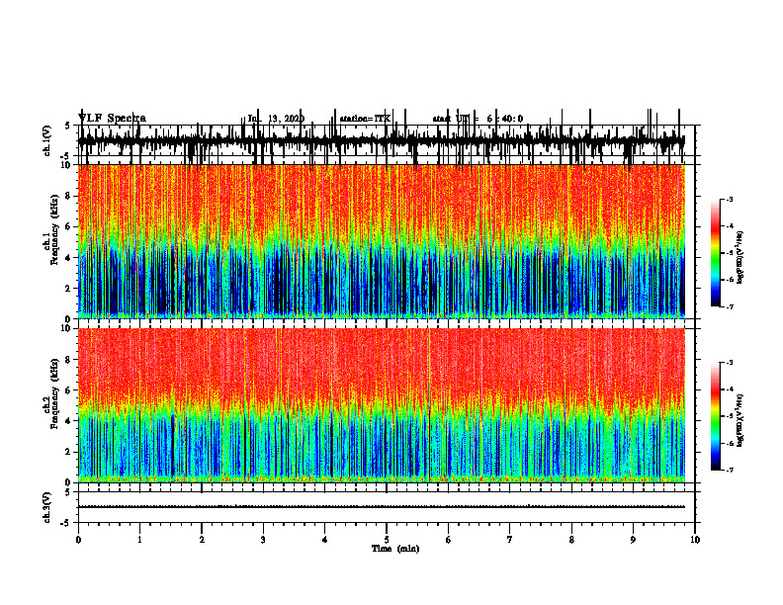Click the '8' kHz tick on ch.1 axis
The height and width of the screenshot is (605, 783).
point(68,196)
